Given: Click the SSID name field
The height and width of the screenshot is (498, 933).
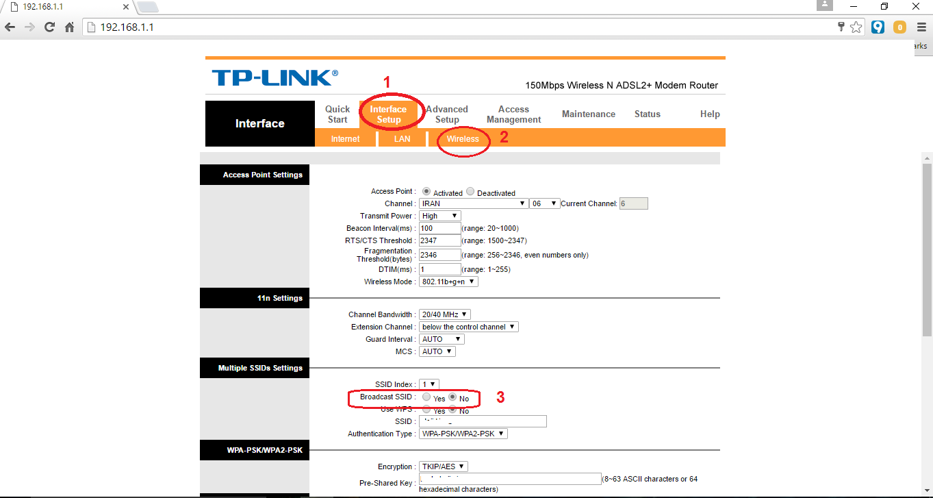Looking at the screenshot, I should pos(483,421).
